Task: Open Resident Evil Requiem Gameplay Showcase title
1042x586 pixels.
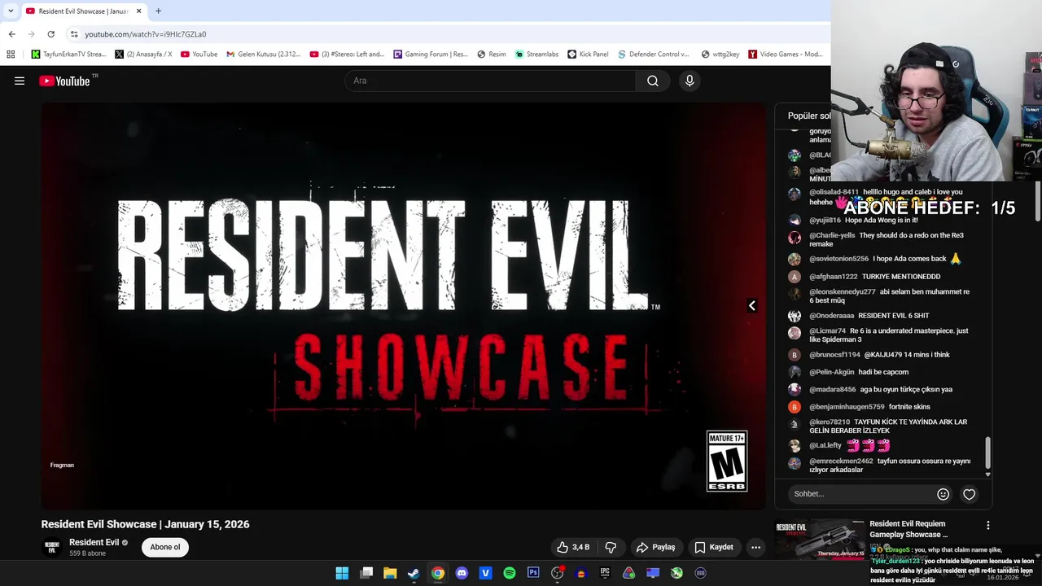Action: [908, 529]
